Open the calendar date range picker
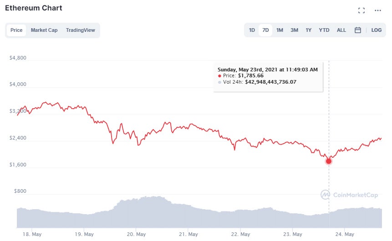The height and width of the screenshot is (241, 392). (358, 30)
